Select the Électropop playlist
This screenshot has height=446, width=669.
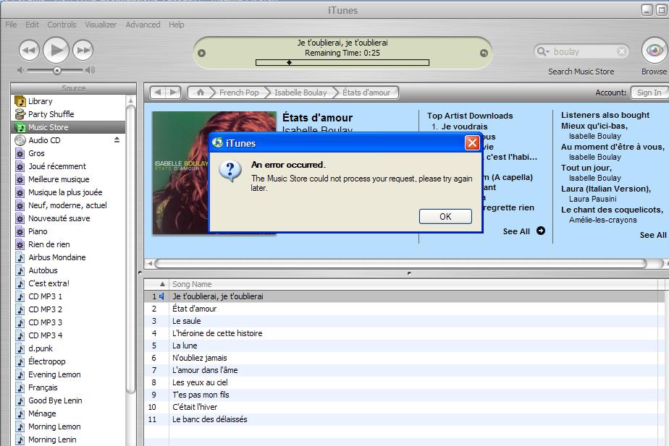(x=68, y=361)
